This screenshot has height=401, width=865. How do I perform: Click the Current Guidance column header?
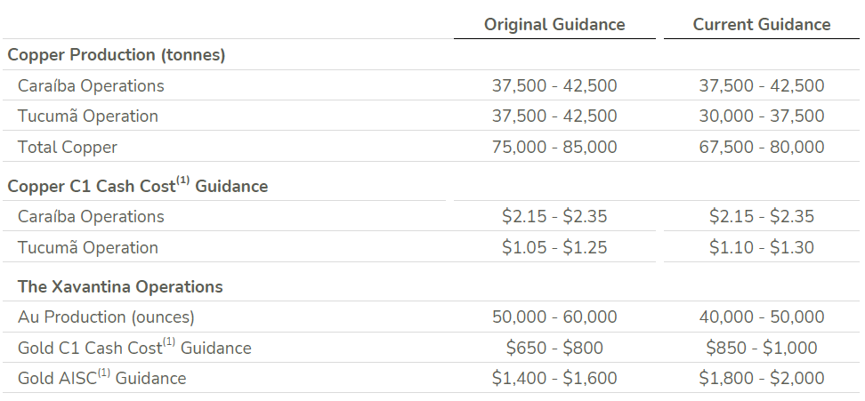coord(761,25)
